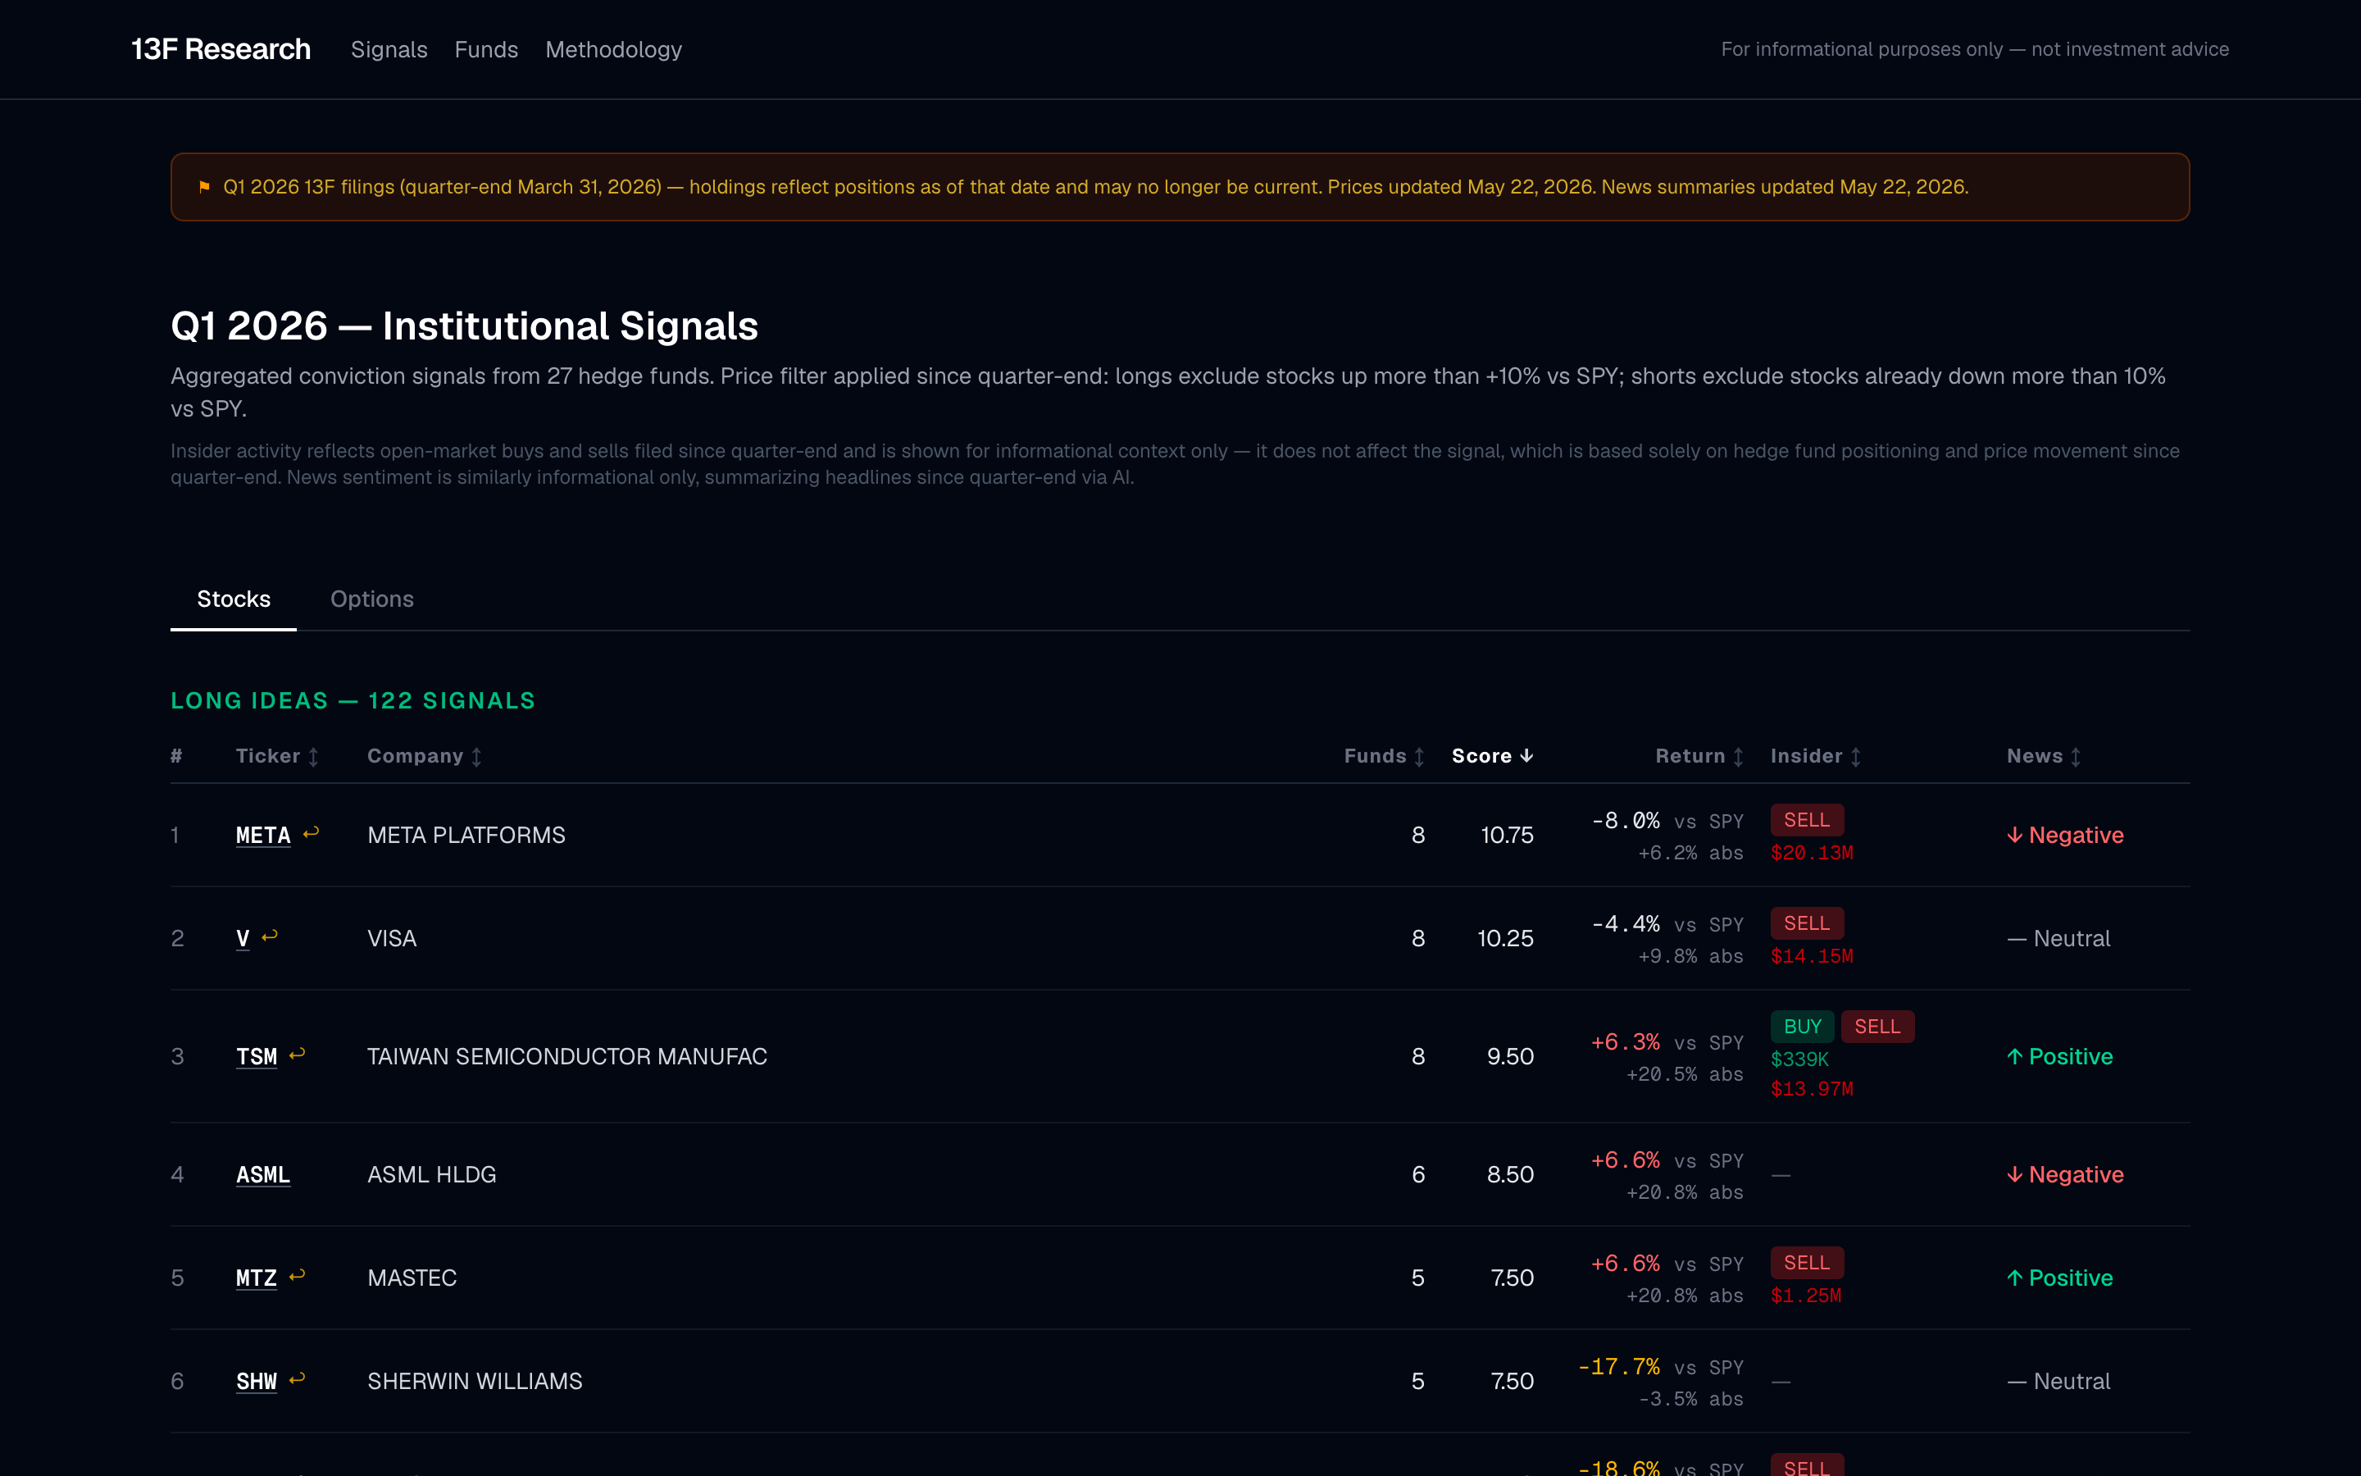Click insider amount $14.15M
The width and height of the screenshot is (2361, 1476).
click(x=1812, y=957)
